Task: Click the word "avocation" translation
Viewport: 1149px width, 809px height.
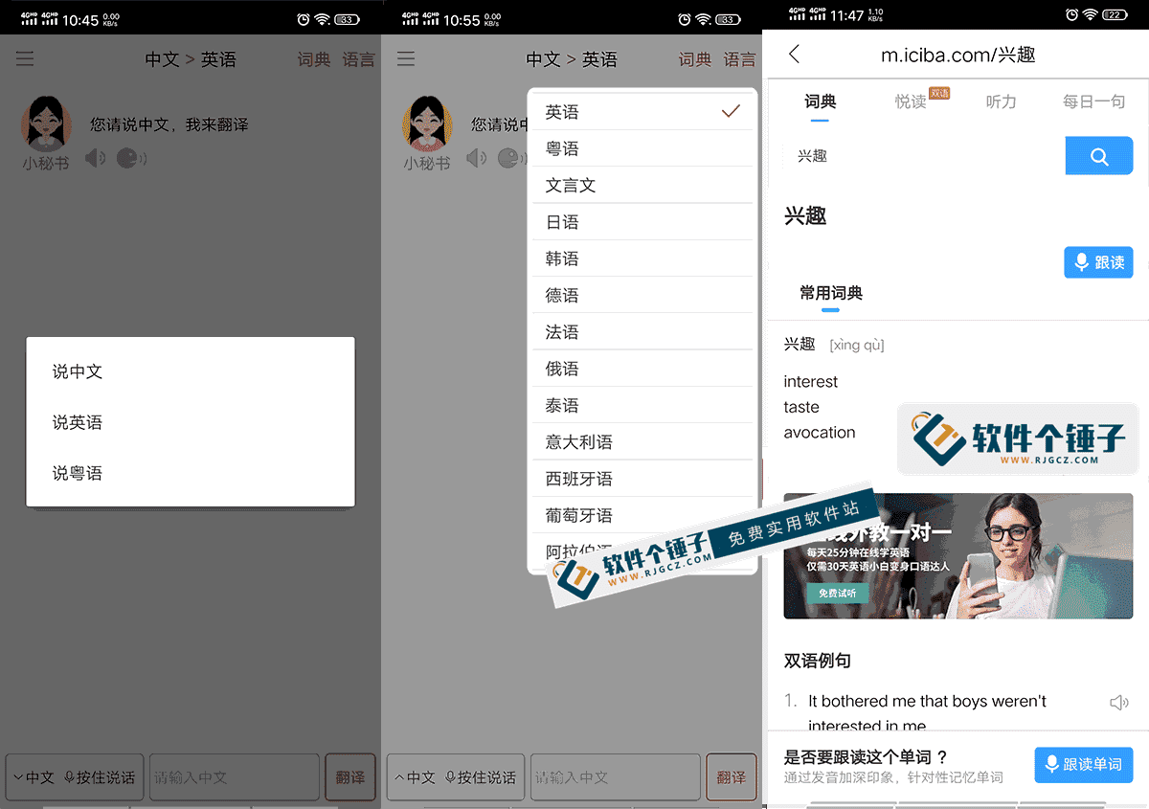Action: tap(820, 433)
